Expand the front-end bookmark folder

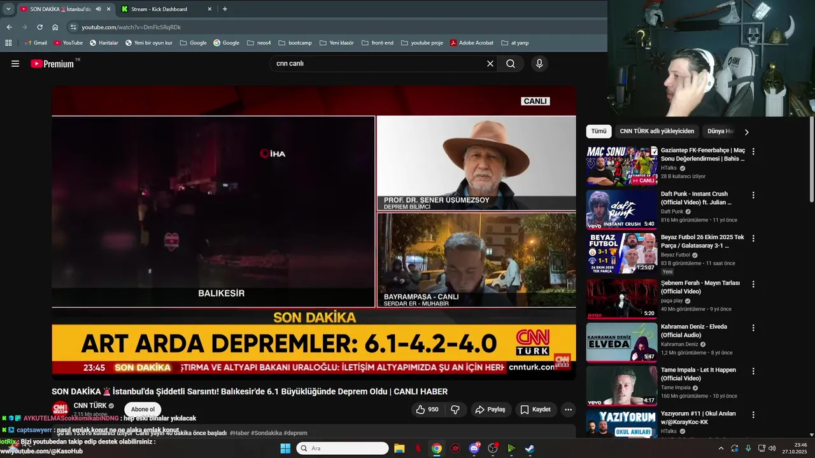378,43
